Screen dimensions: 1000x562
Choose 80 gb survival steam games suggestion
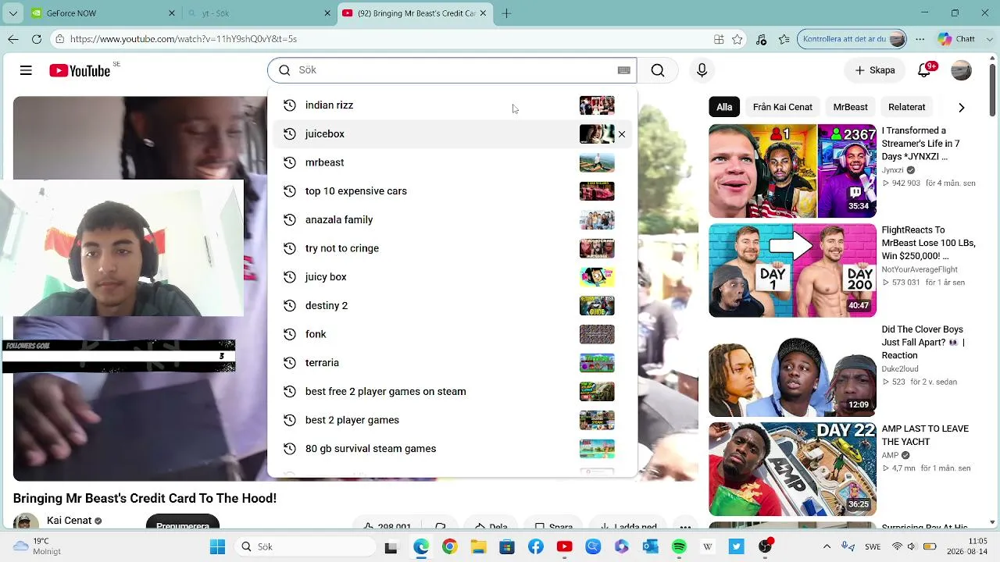coord(452,449)
